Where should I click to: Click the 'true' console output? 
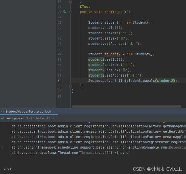click(x=7, y=168)
